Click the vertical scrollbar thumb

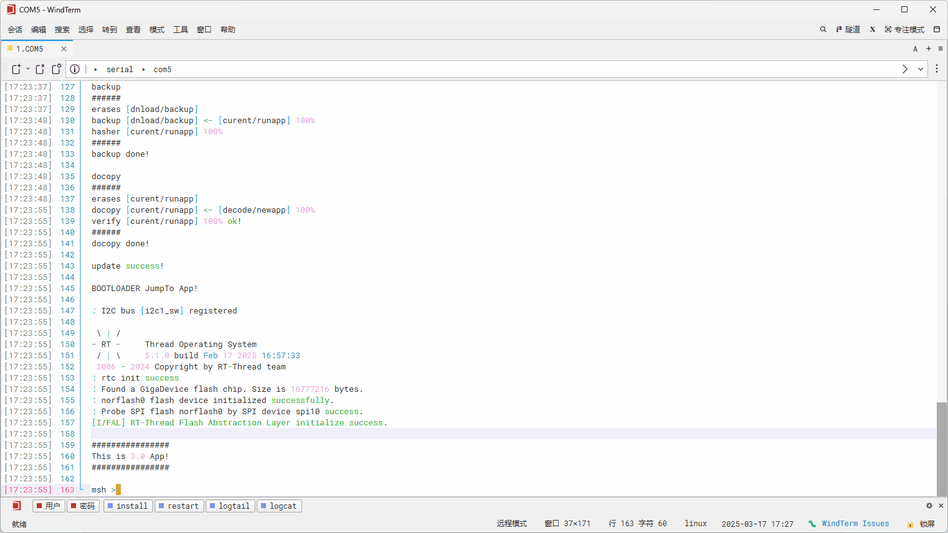[941, 448]
